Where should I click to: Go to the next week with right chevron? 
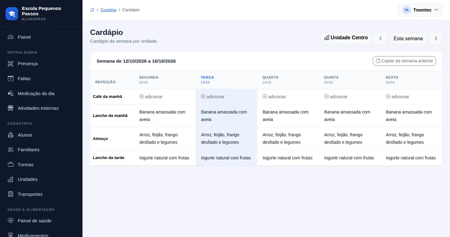click(x=436, y=39)
